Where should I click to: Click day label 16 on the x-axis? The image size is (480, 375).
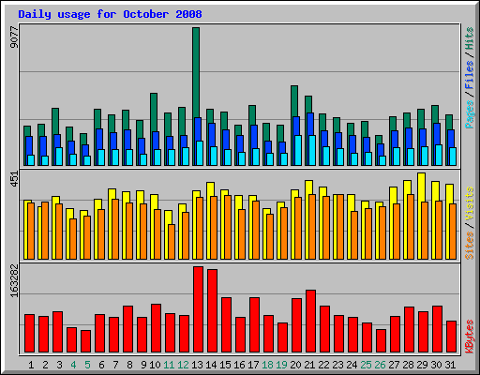tap(239, 365)
